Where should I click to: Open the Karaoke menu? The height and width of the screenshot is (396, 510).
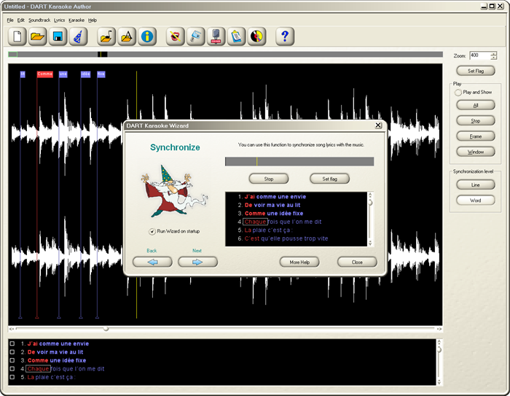(x=76, y=20)
